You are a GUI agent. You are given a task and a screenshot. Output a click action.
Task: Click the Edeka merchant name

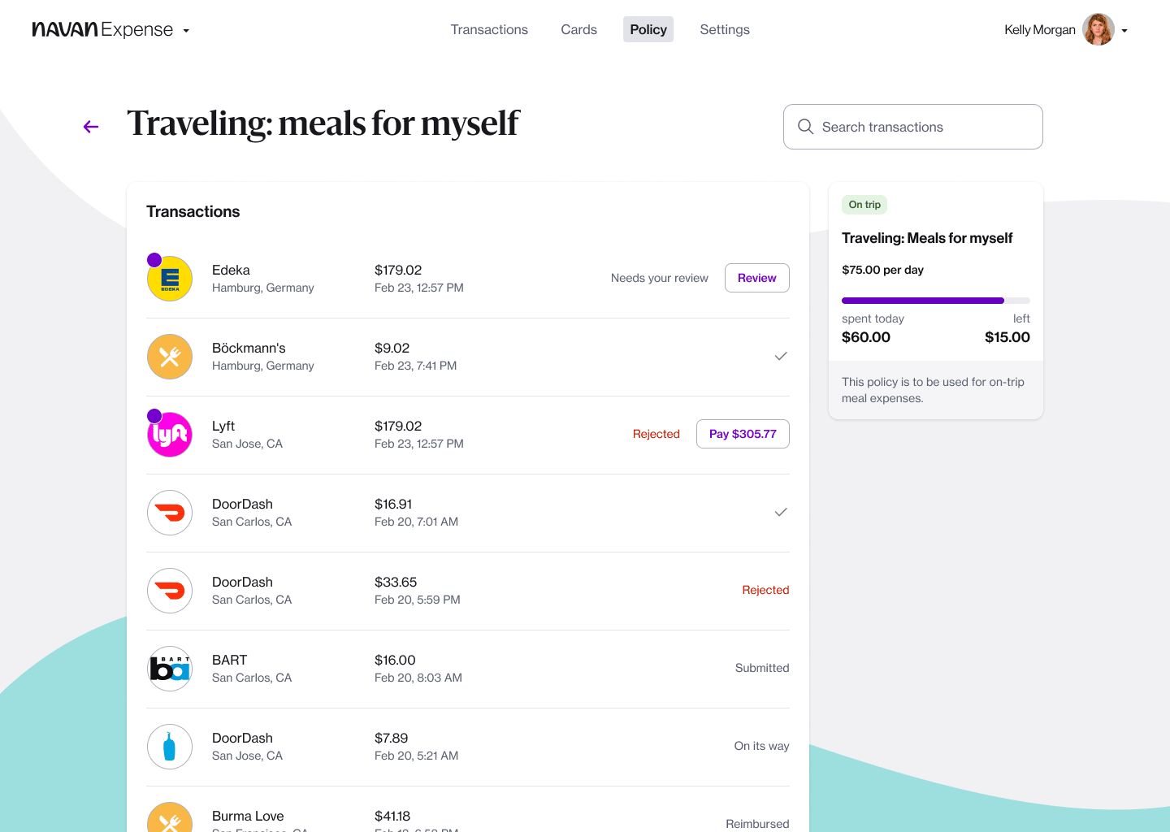[231, 270]
